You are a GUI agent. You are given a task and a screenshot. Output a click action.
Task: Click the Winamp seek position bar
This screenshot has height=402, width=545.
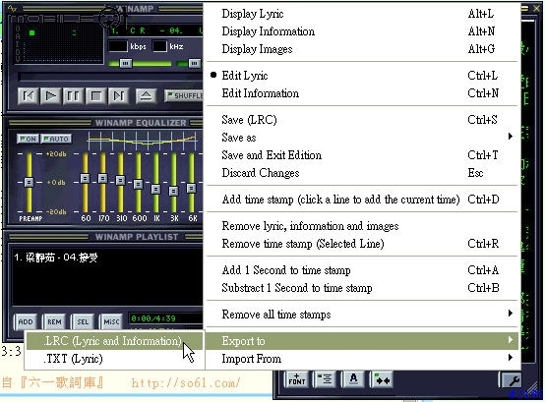coord(110,77)
